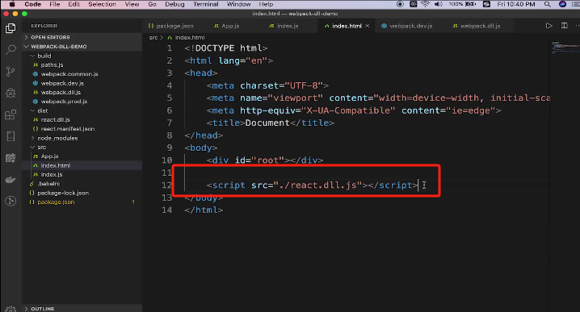Switch to the App.js tab
Viewport: 580px width, 312px height.
226,26
